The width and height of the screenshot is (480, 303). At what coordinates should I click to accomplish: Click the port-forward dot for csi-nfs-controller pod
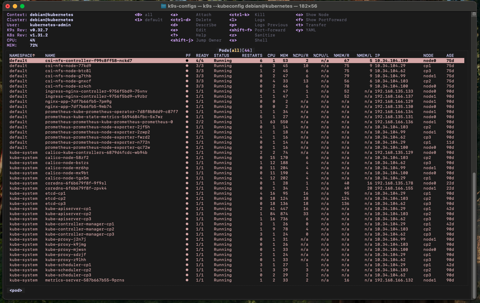click(x=187, y=61)
